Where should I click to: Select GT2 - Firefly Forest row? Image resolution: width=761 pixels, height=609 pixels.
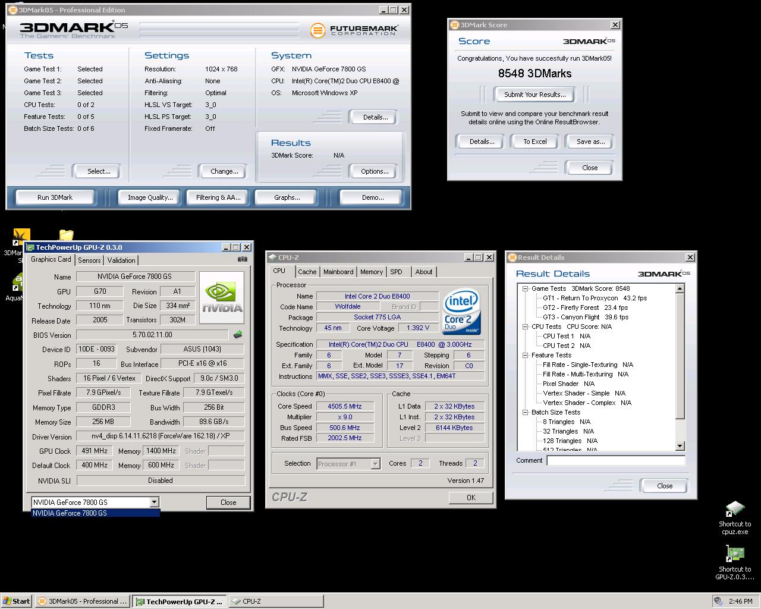tap(585, 307)
